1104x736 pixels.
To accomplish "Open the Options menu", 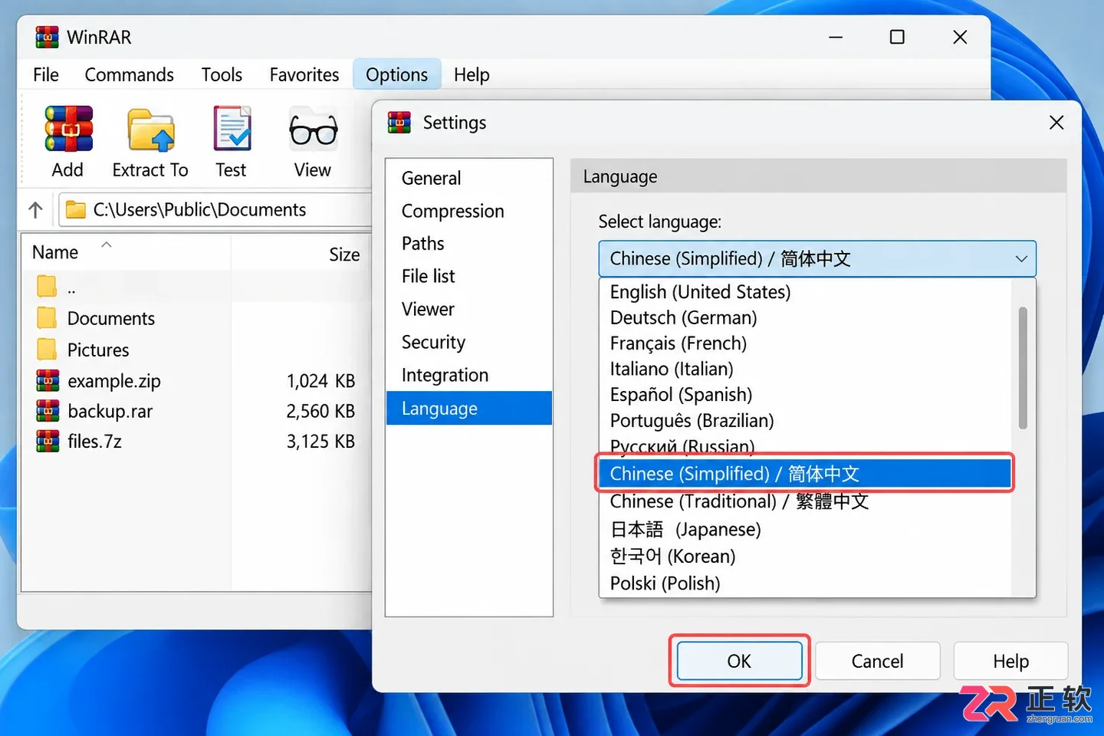I will (396, 74).
